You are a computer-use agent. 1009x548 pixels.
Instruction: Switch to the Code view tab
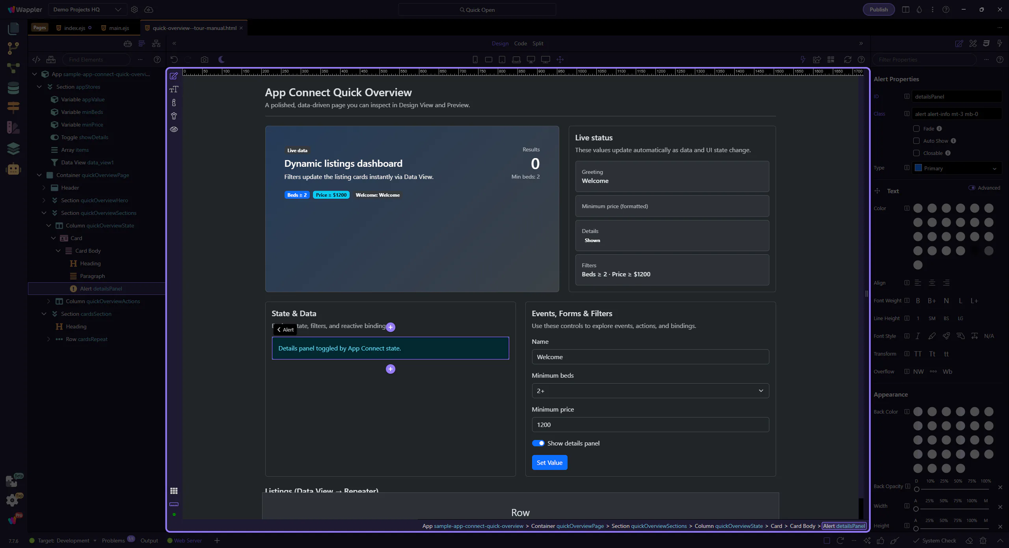pyautogui.click(x=520, y=43)
